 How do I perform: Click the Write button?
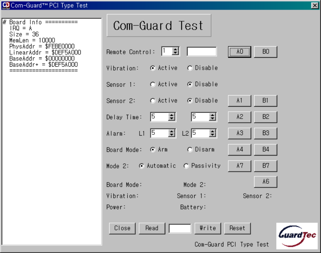point(208,228)
